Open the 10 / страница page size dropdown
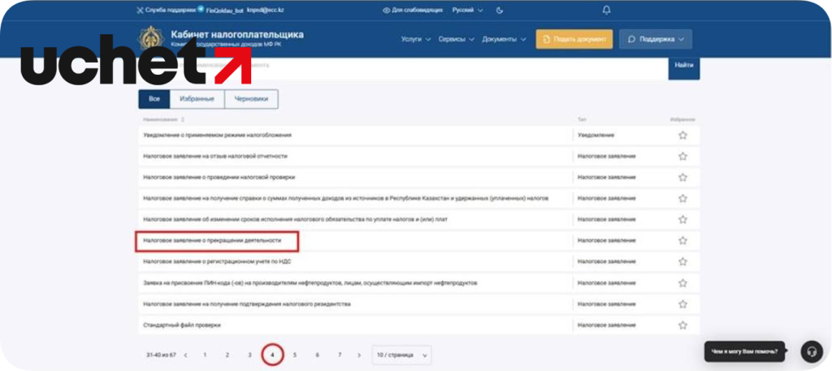Viewport: 832px width, 371px height. coord(401,355)
